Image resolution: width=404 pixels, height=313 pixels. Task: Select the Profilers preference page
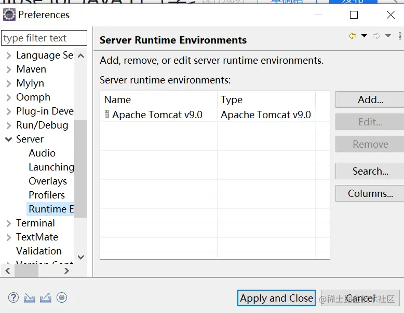tap(47, 195)
